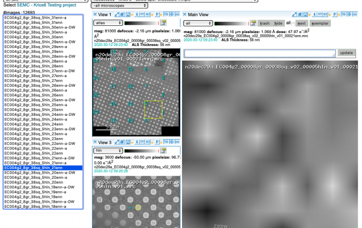
Task: Click the trash button
Action: 265,23
